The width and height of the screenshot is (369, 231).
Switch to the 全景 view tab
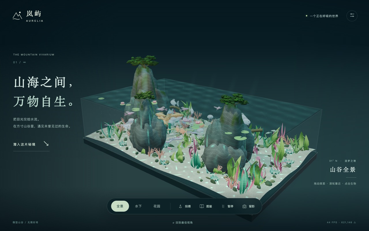[120, 206]
